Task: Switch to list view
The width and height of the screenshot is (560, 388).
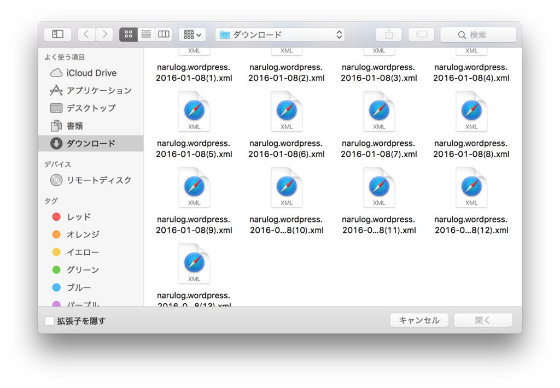Action: (x=146, y=34)
